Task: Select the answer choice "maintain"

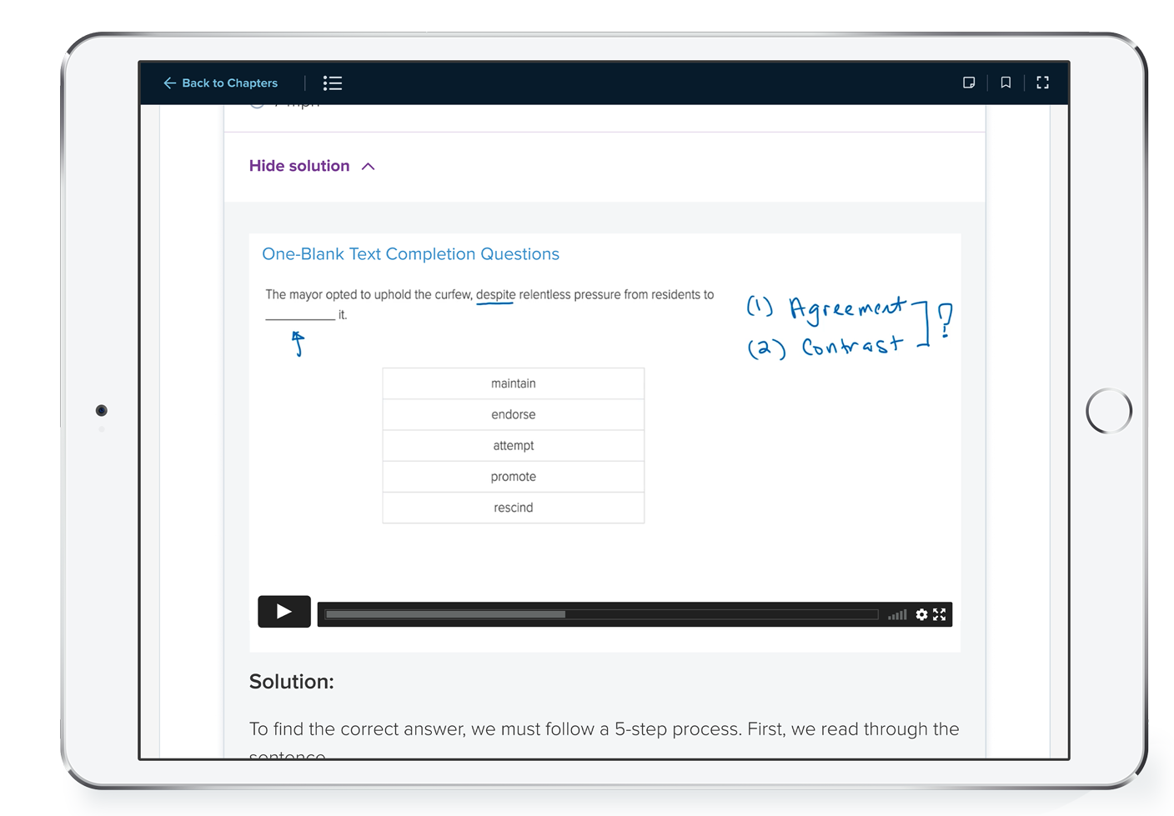Action: tap(513, 383)
